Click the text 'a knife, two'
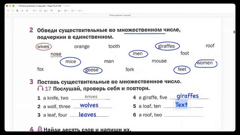This screenshot has width=240, height=135. pos(56,98)
